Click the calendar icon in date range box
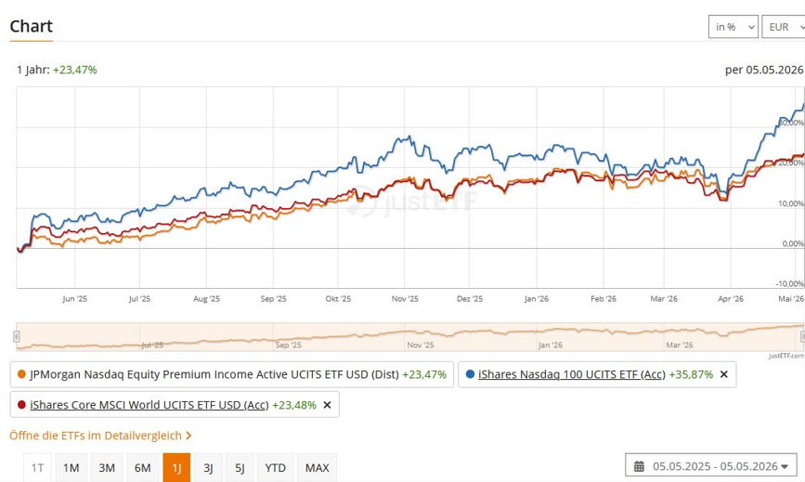Image resolution: width=805 pixels, height=482 pixels. pos(639,466)
